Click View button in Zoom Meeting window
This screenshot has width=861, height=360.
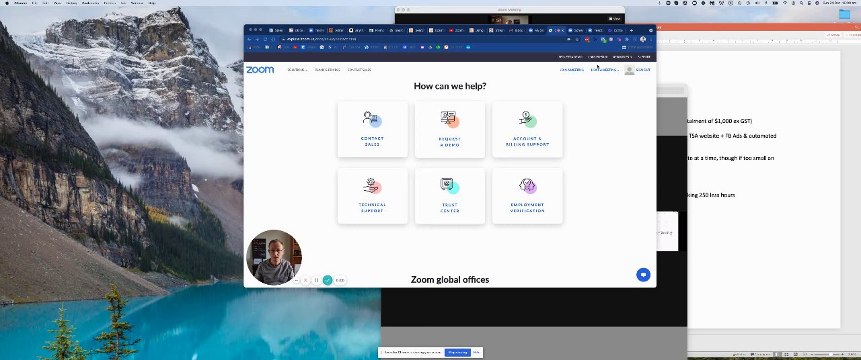615,19
